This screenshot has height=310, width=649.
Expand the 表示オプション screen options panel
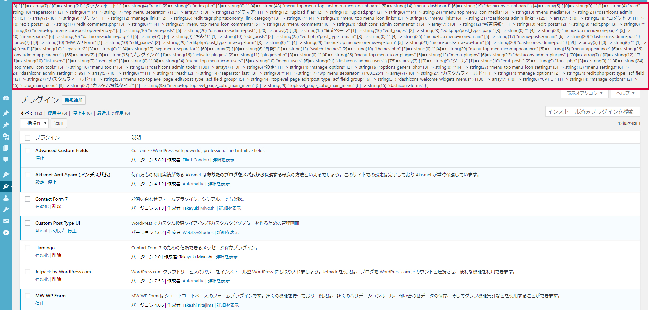tap(585, 93)
